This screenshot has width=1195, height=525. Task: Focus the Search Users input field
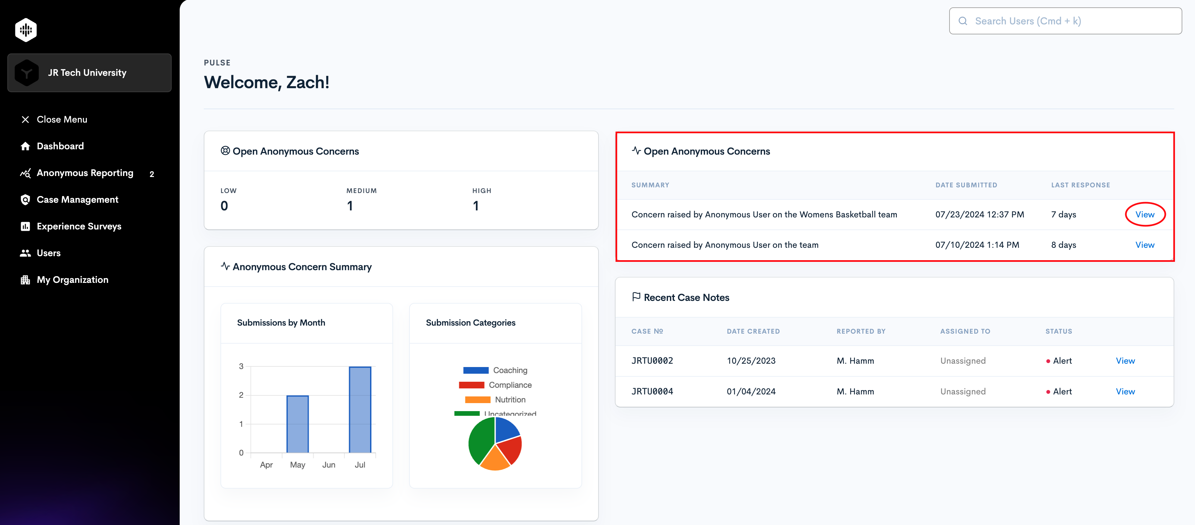click(1065, 21)
